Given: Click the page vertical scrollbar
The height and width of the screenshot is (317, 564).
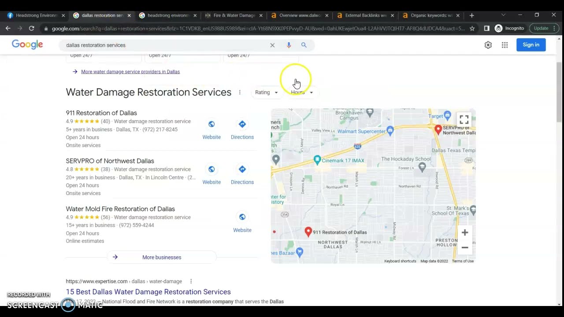Looking at the screenshot, I should coord(560,92).
